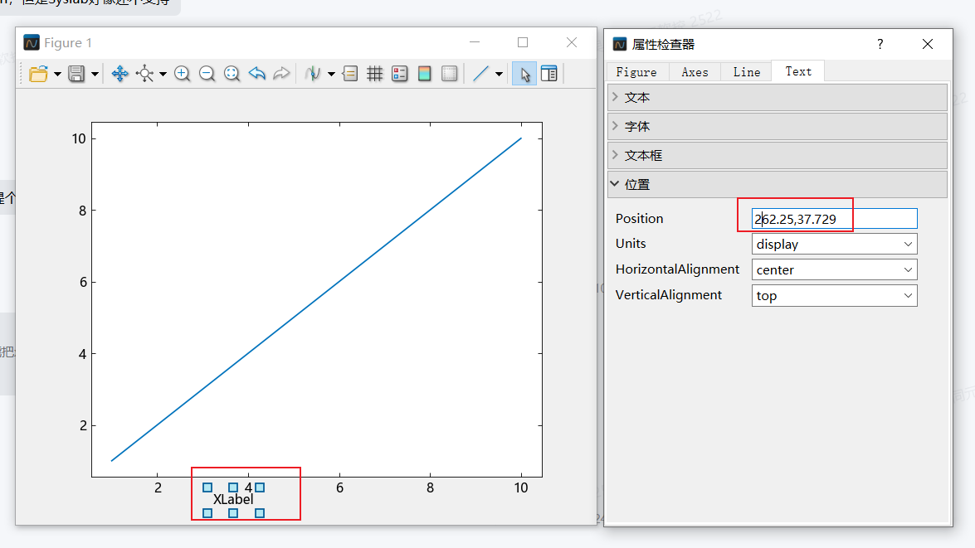
Task: Click the zoom-to-fit magnifier icon
Action: [232, 74]
